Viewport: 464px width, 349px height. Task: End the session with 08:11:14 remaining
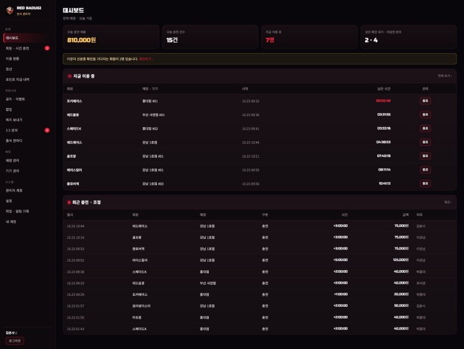(x=426, y=169)
